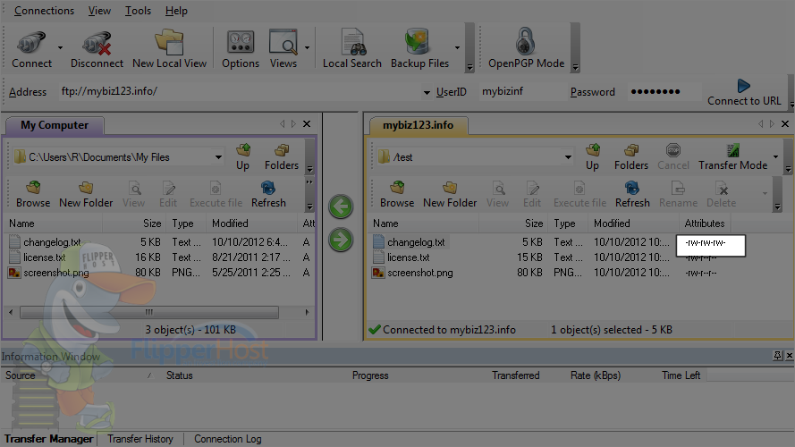Expand the Views dropdown arrow
This screenshot has height=447, width=795.
(x=307, y=47)
